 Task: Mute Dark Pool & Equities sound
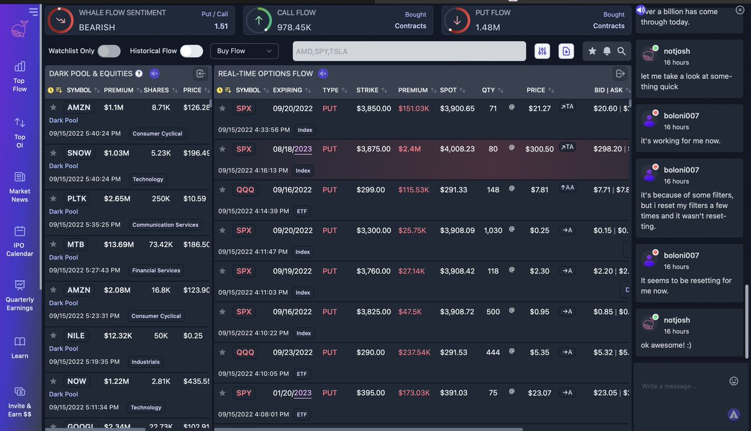pyautogui.click(x=154, y=74)
